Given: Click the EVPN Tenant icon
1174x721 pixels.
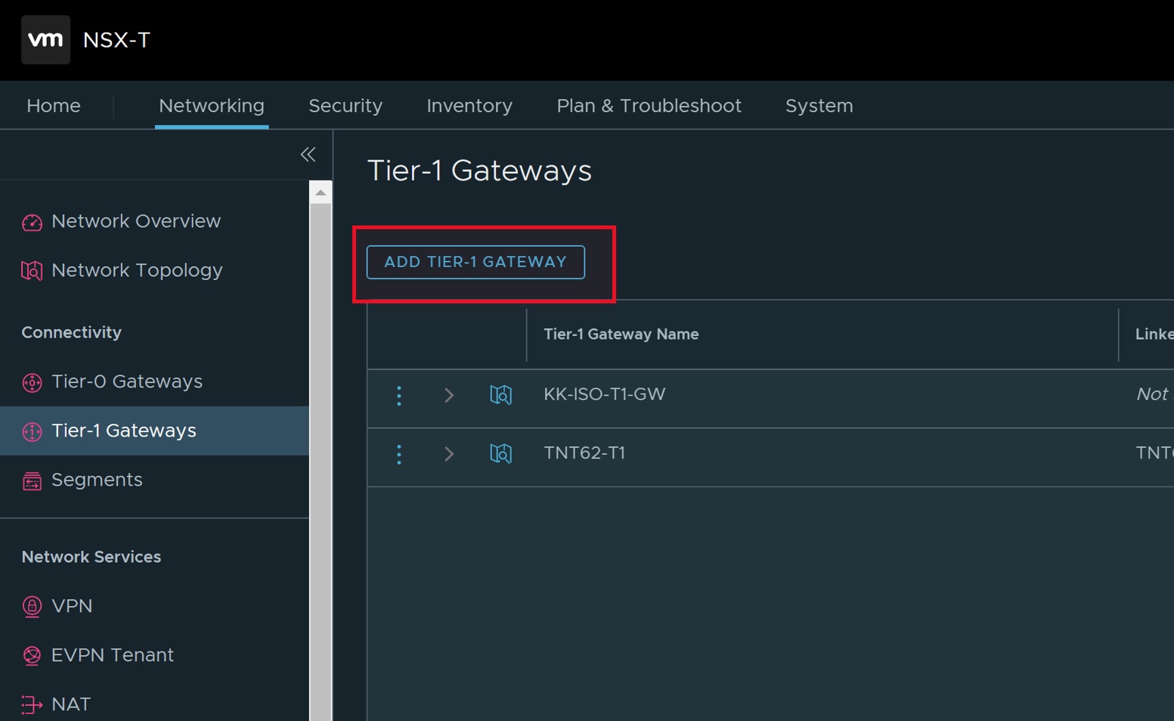Looking at the screenshot, I should coord(32,655).
